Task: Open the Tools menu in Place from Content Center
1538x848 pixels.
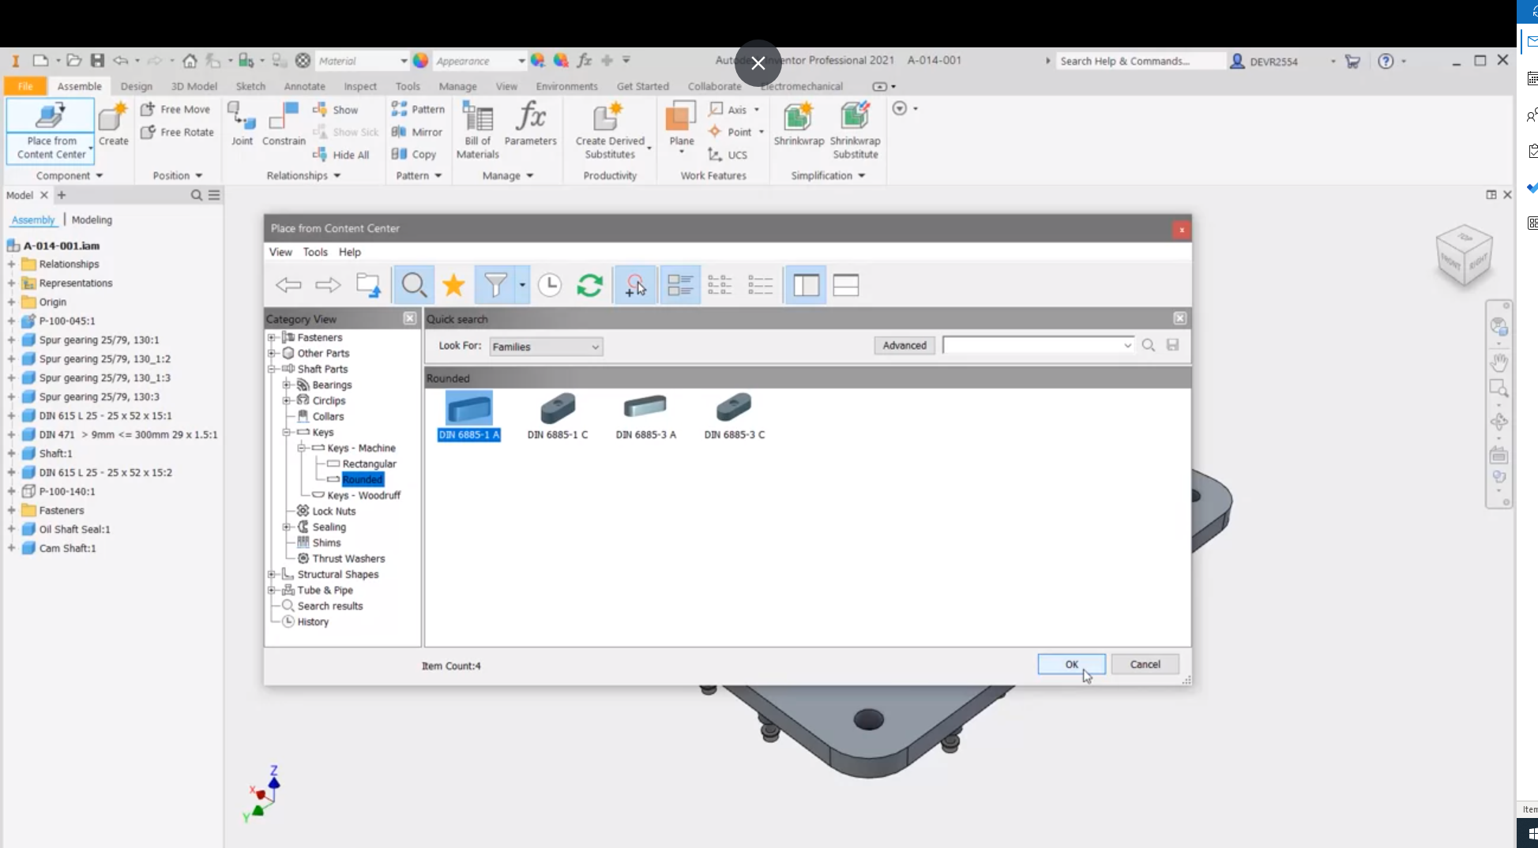Action: (x=315, y=252)
